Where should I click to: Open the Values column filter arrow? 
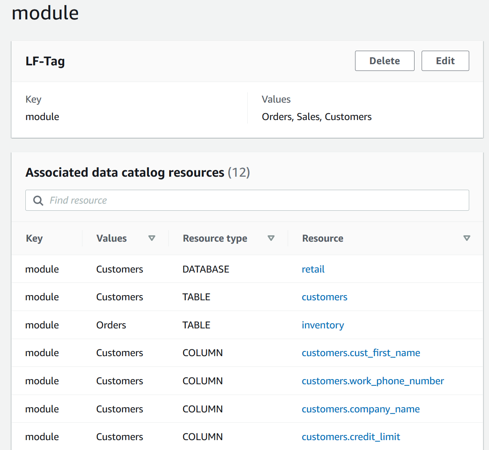click(152, 238)
